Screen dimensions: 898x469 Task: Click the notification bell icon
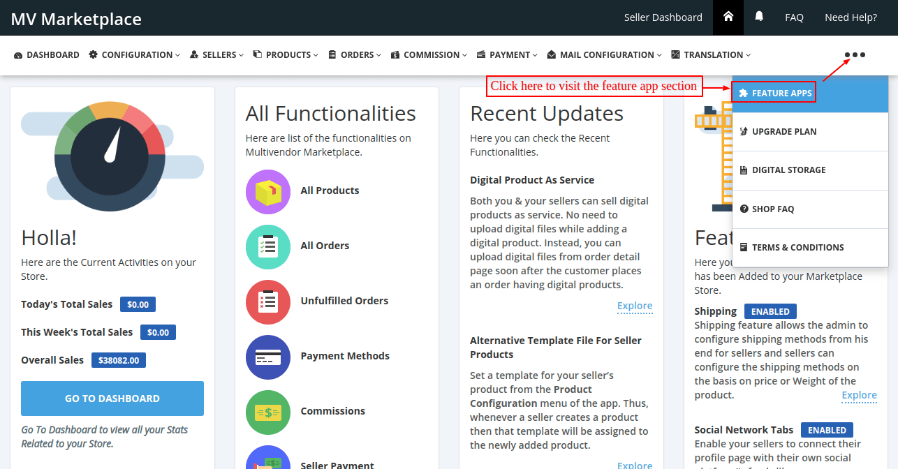tap(758, 17)
